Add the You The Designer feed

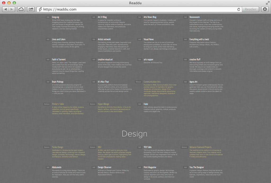coord(185,167)
